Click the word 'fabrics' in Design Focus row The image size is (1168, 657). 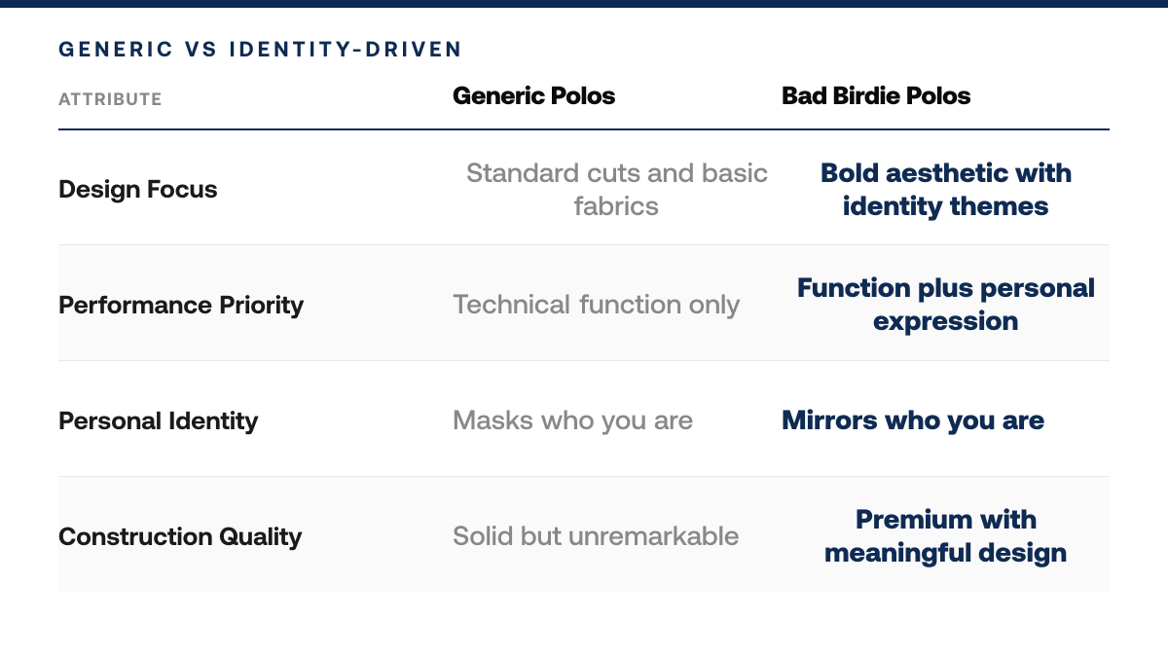tap(616, 206)
